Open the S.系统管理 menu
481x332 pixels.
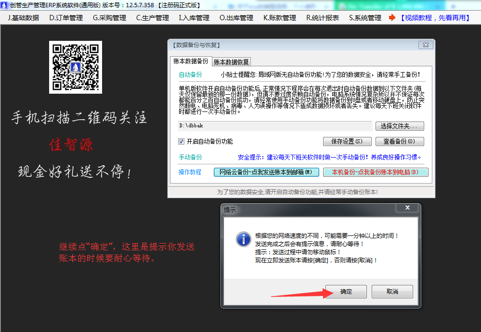[x=365, y=17]
